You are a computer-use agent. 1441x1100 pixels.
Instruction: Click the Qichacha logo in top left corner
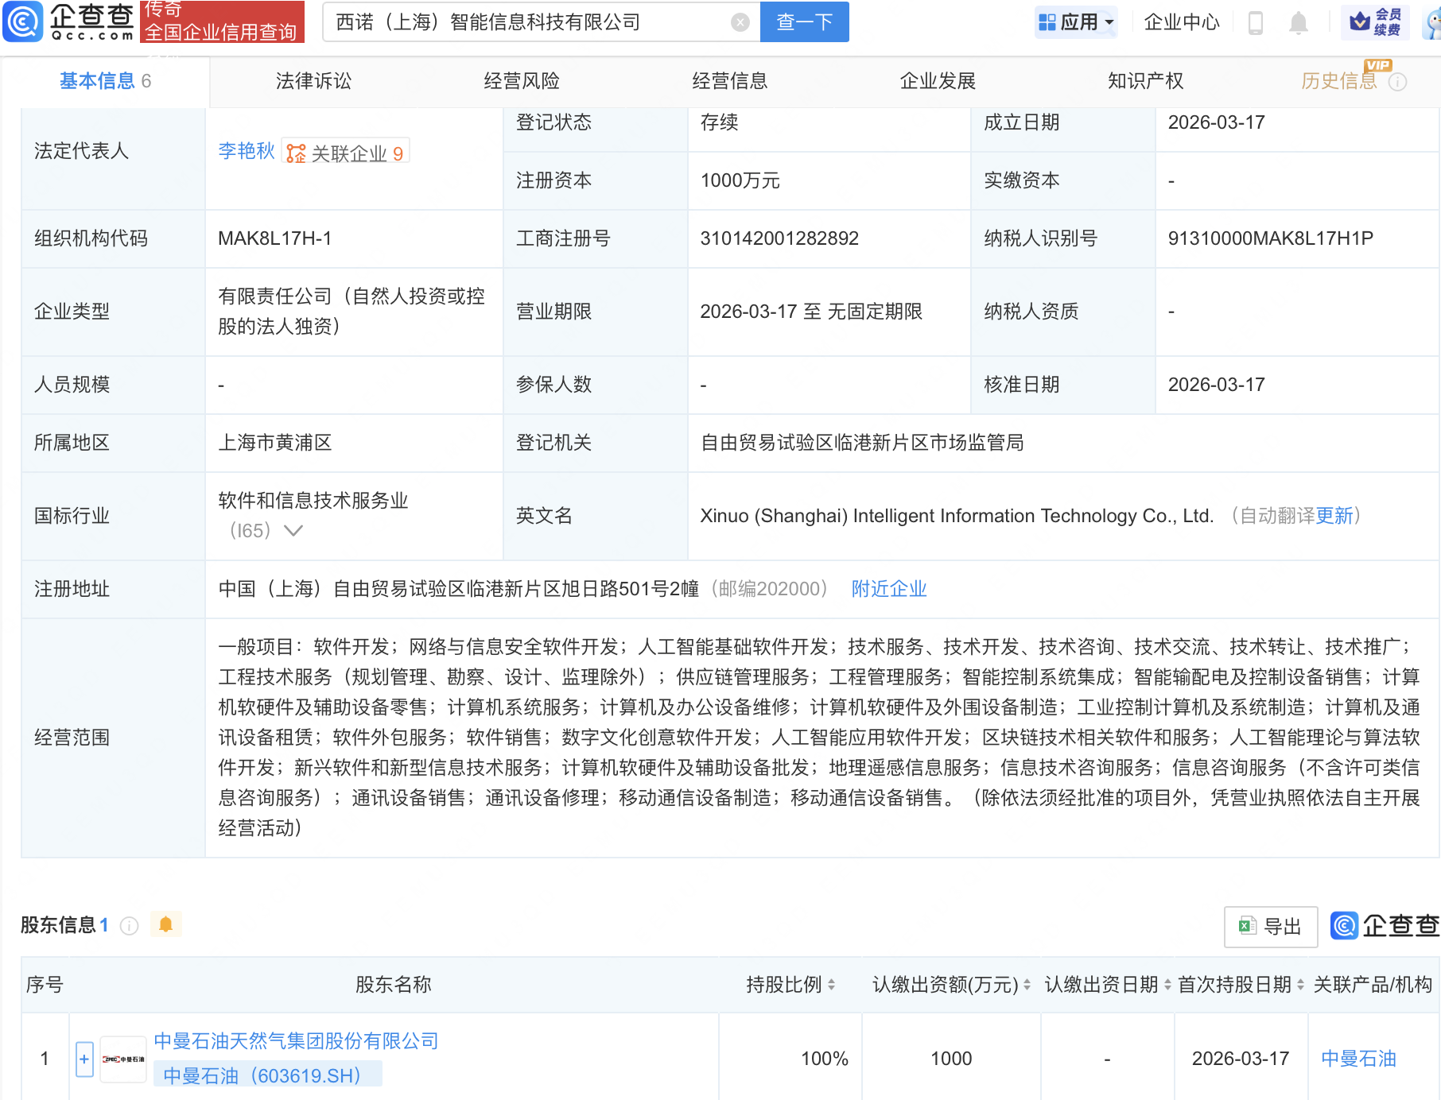click(x=68, y=22)
